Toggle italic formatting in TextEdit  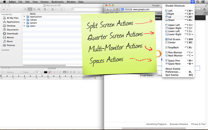[x=57, y=72]
